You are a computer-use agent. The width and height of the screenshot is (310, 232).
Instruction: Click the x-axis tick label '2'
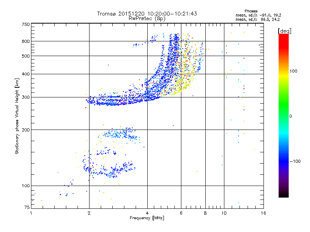89,213
